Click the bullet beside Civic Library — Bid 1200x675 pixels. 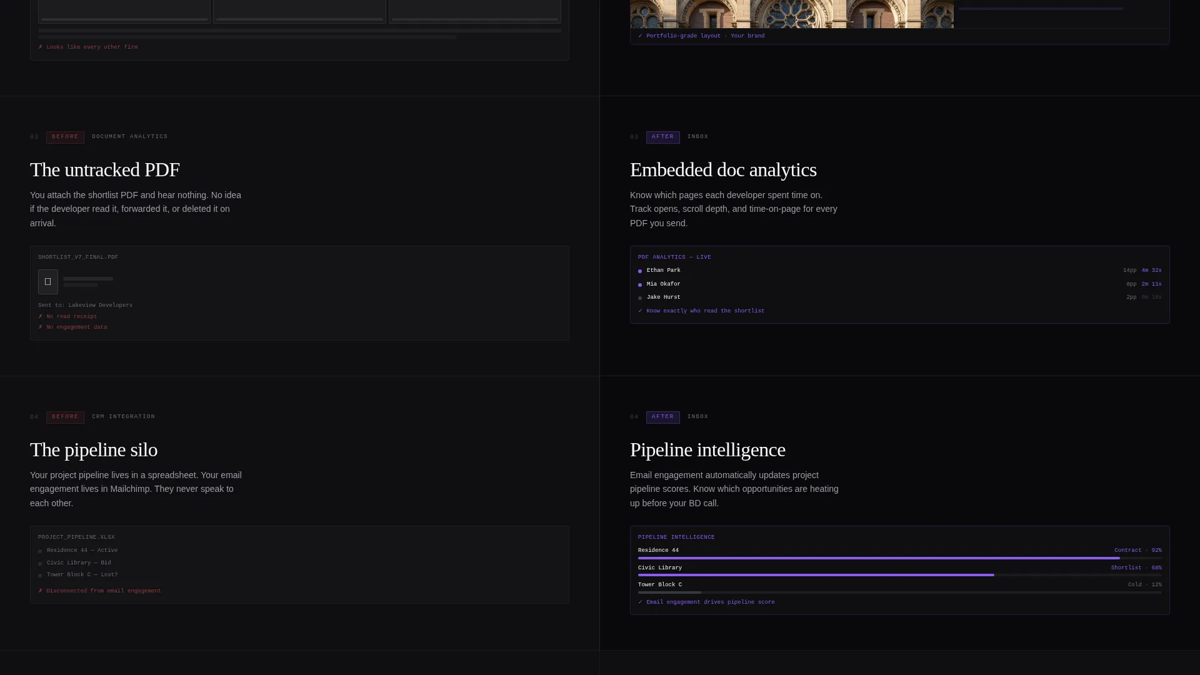[40, 564]
